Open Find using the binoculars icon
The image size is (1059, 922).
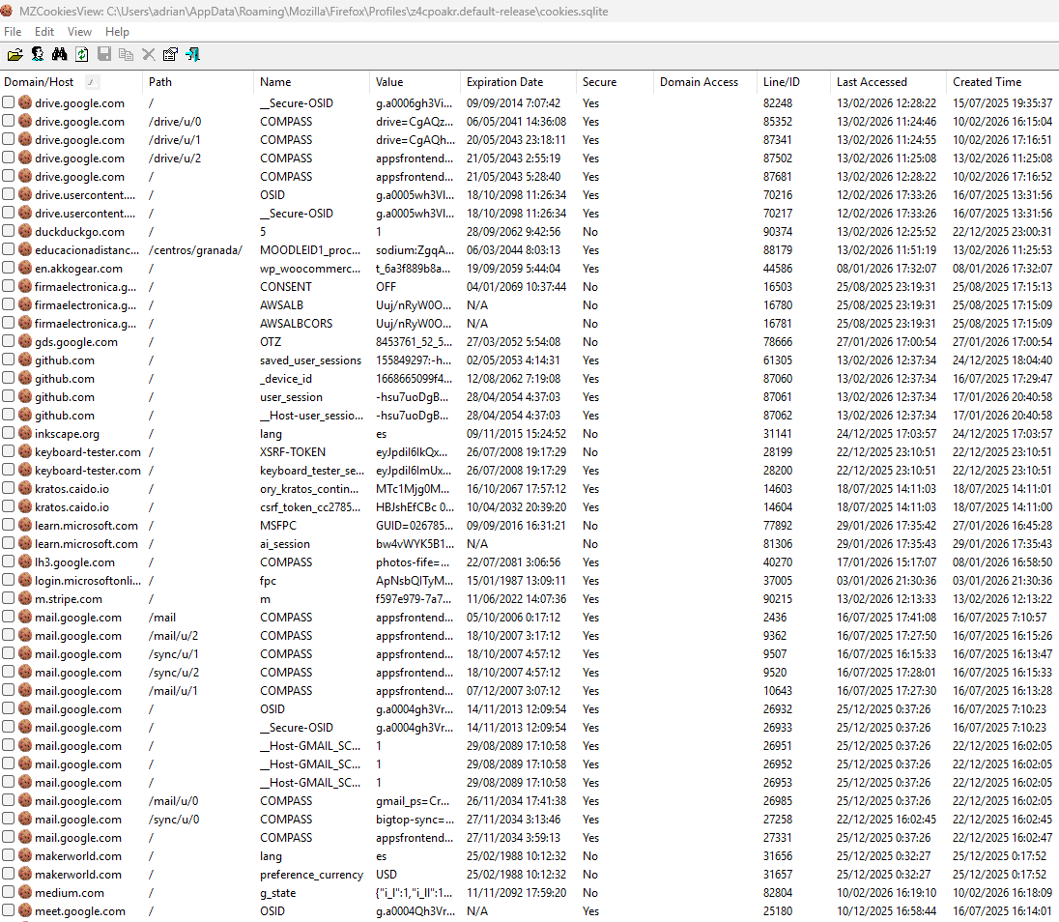[x=60, y=55]
